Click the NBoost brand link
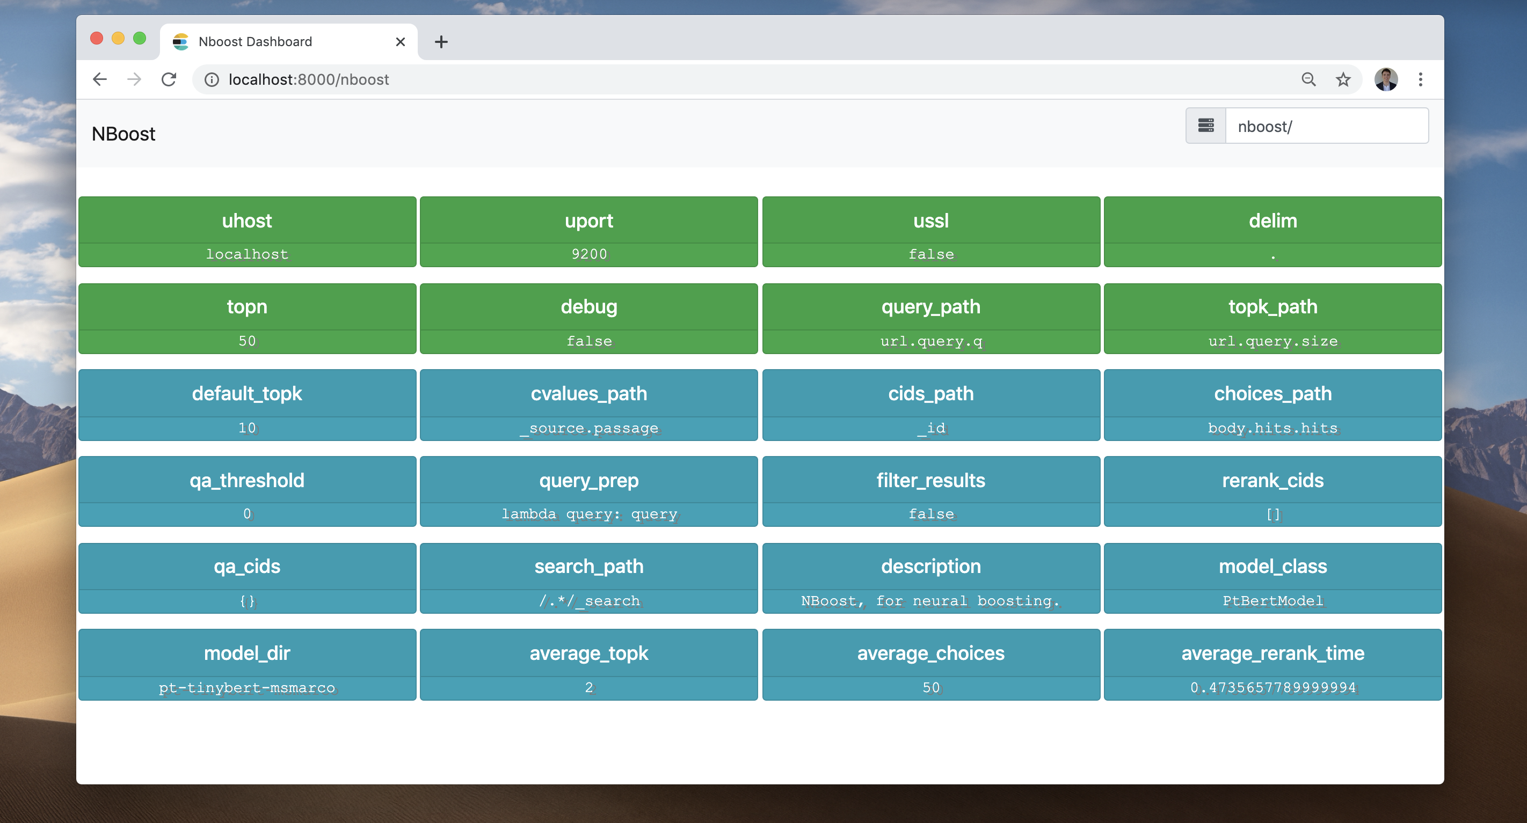 tap(123, 134)
